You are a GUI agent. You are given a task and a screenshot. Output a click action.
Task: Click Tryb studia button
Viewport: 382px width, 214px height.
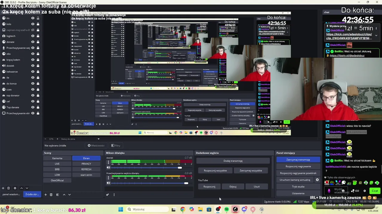click(298, 187)
